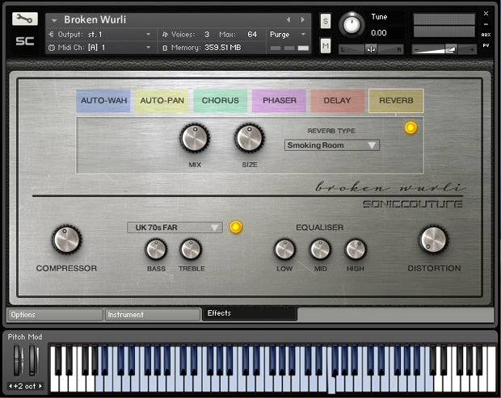Switch to the Options page
The image size is (501, 398).
coord(55,315)
